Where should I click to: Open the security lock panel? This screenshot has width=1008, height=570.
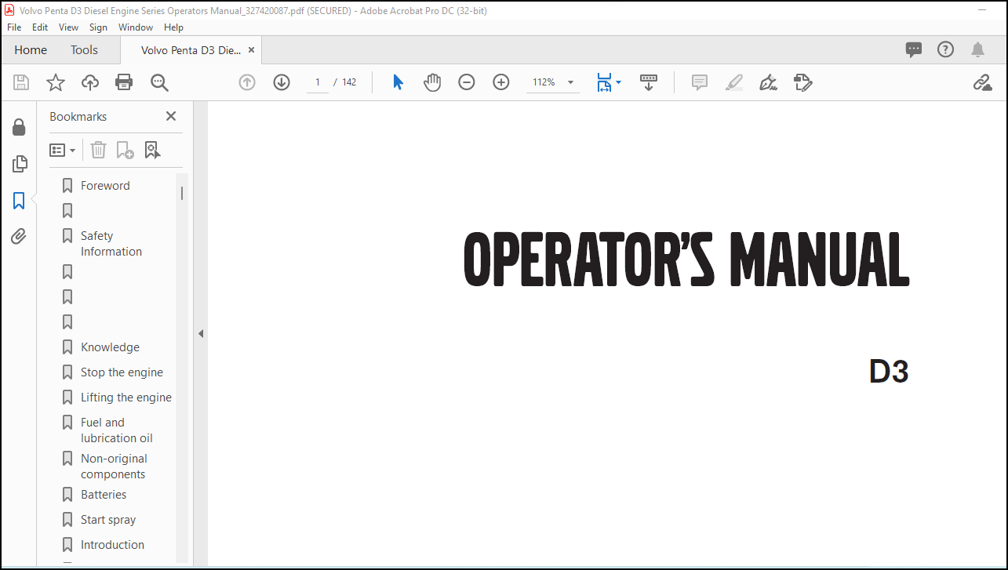pos(19,127)
